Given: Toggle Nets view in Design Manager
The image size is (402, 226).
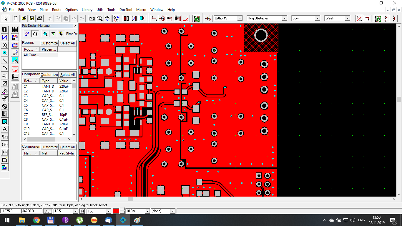Looking at the screenshot, I should (x=27, y=34).
